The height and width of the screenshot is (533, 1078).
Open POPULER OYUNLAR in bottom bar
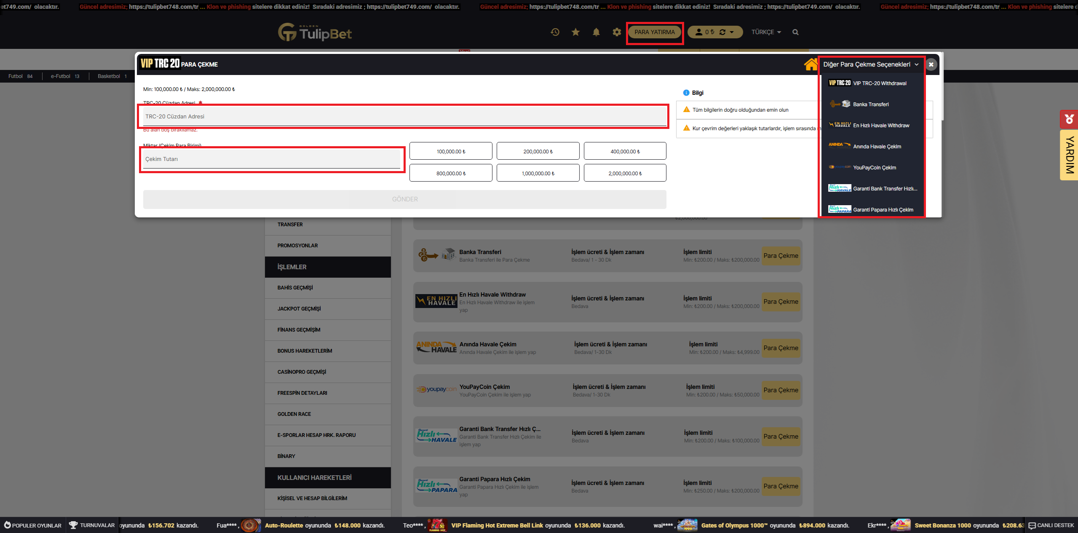click(32, 525)
